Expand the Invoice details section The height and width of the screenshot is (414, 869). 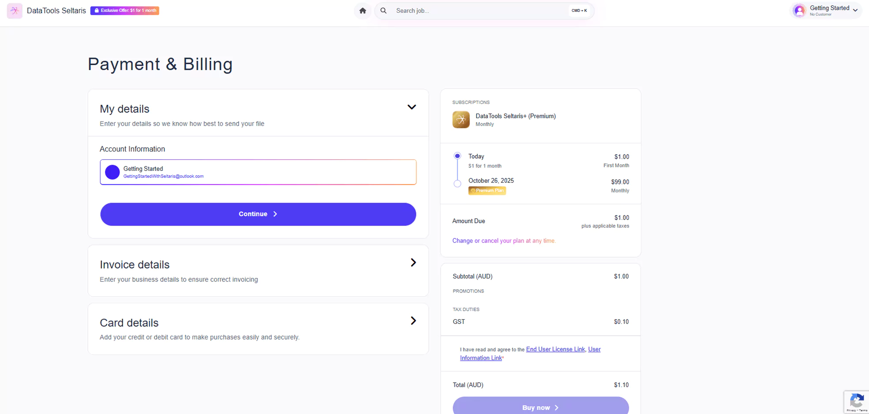pyautogui.click(x=413, y=263)
